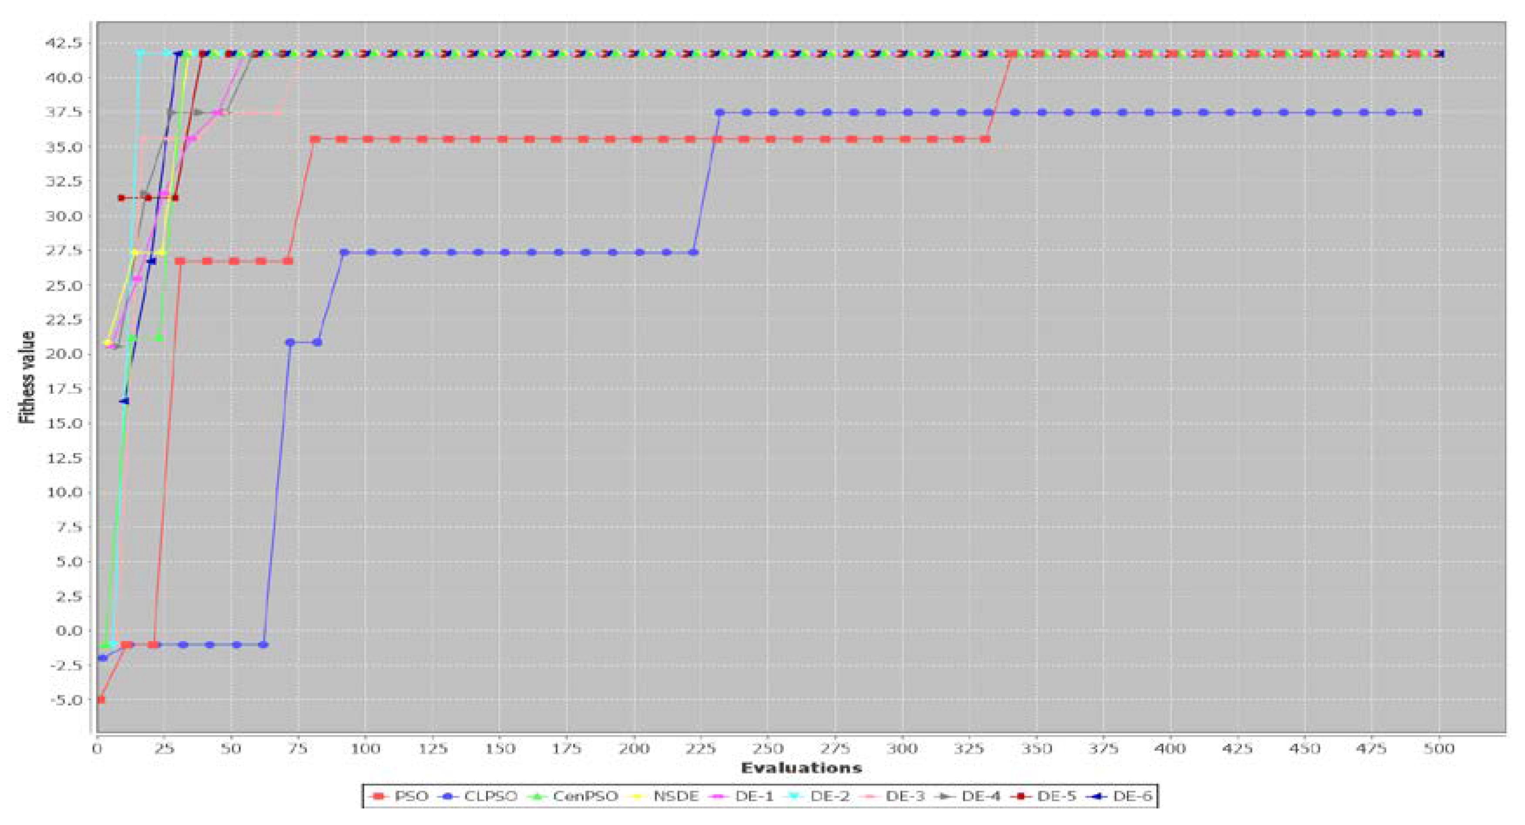The image size is (1525, 825).
Task: Click the PSO red square legend marker
Action: coord(377,797)
